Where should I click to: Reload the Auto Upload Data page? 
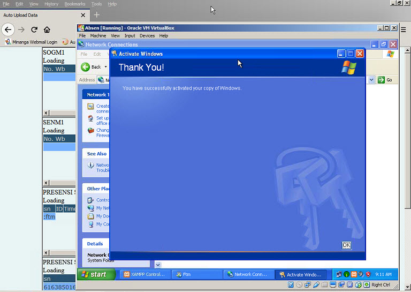[34, 29]
